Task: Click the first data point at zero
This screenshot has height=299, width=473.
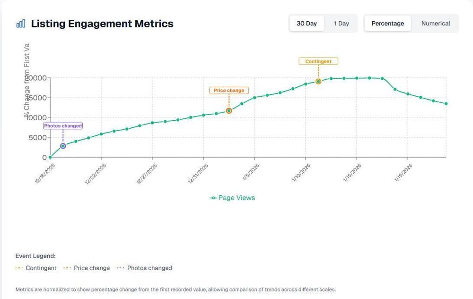Action: point(50,157)
